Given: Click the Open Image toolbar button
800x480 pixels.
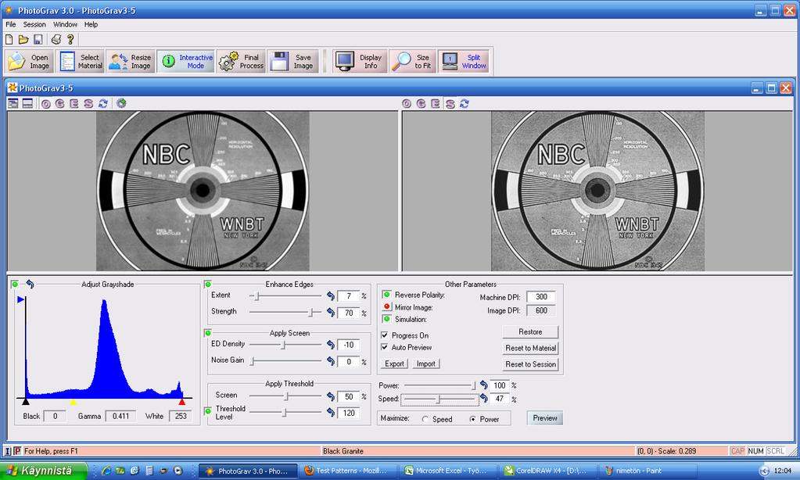Looking at the screenshot, I should 29,61.
